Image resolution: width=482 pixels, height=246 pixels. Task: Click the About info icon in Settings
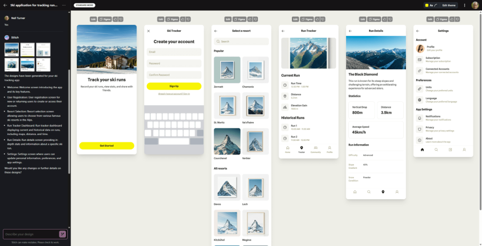pos(419,140)
